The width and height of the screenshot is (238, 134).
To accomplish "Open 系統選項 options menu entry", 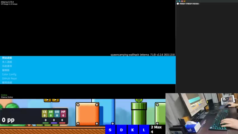I will pyautogui.click(x=7, y=66).
